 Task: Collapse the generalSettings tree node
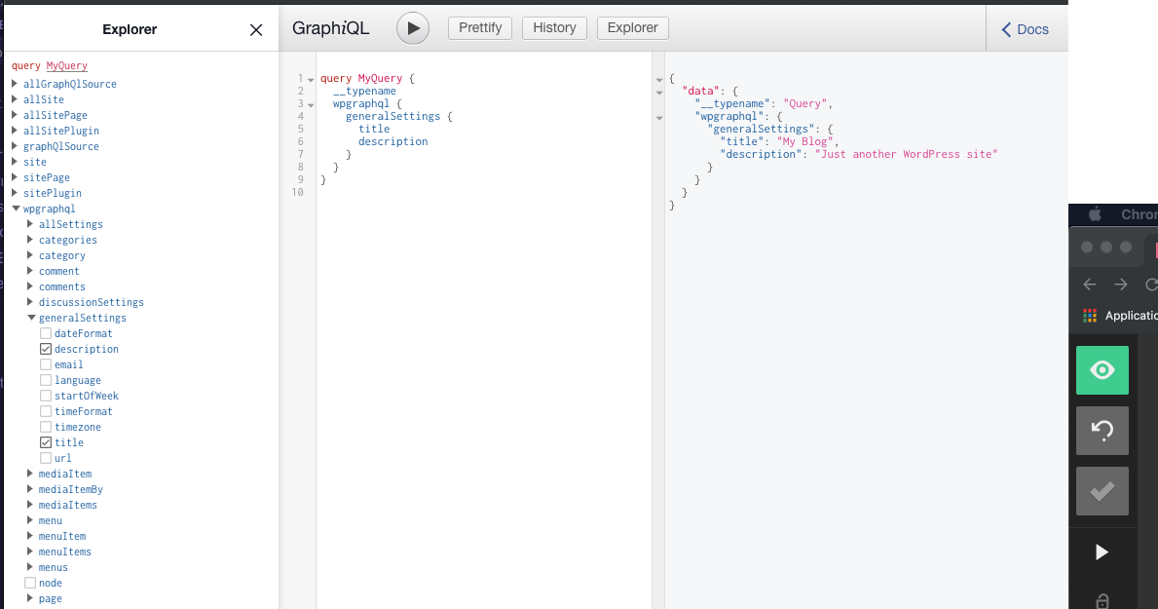(x=31, y=318)
